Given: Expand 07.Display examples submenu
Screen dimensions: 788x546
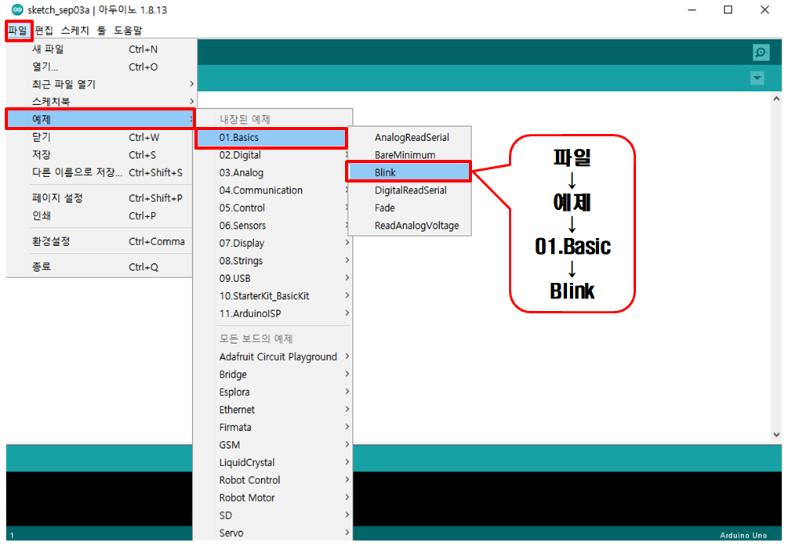Looking at the screenshot, I should tap(273, 243).
